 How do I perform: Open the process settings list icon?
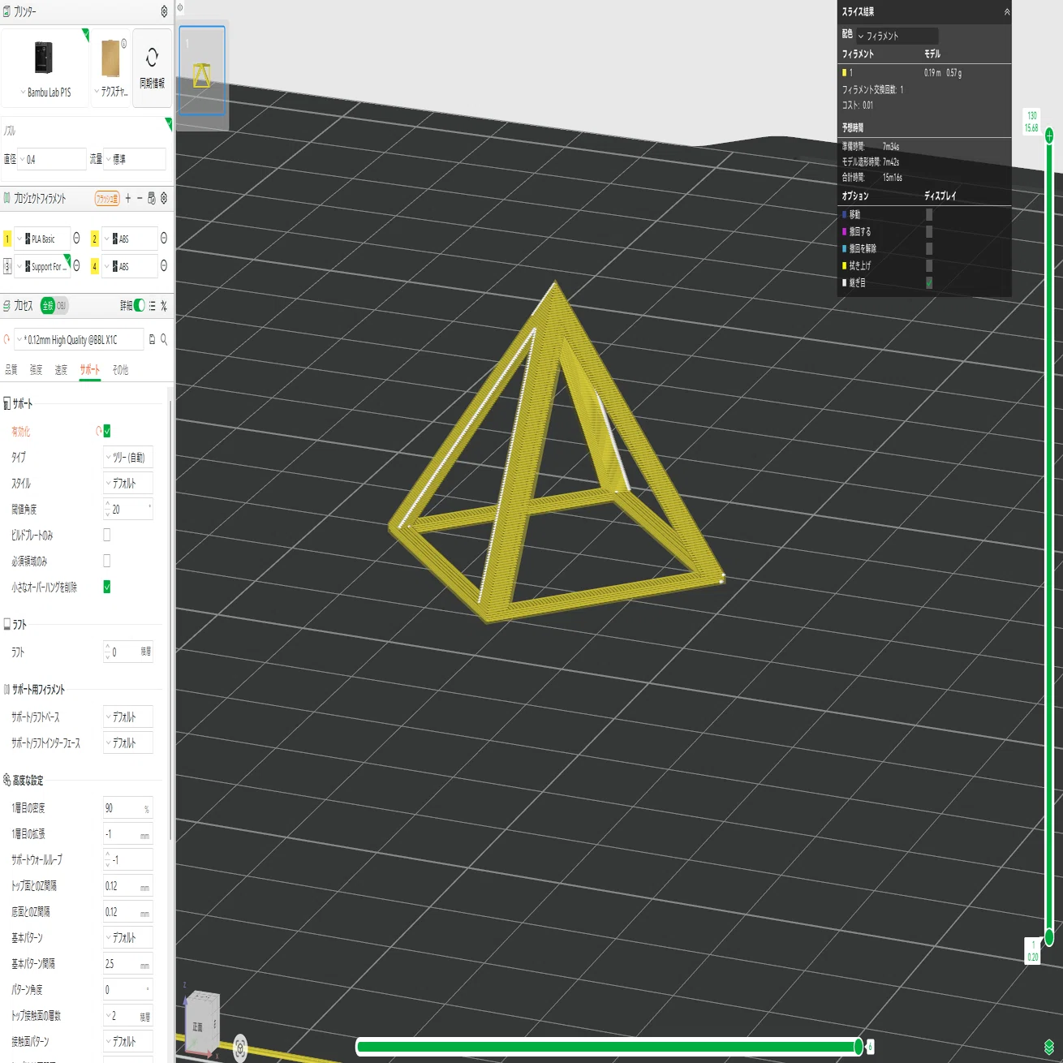click(x=152, y=306)
